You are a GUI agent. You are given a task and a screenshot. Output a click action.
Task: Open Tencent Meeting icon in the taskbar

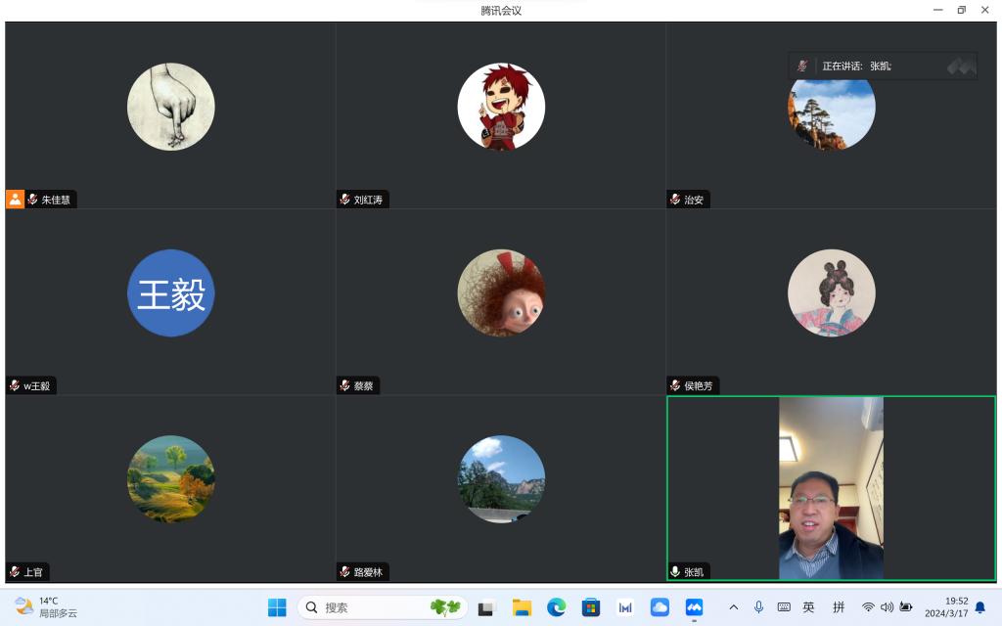tap(694, 607)
